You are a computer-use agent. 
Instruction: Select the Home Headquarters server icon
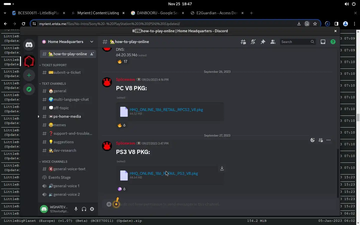point(29,61)
